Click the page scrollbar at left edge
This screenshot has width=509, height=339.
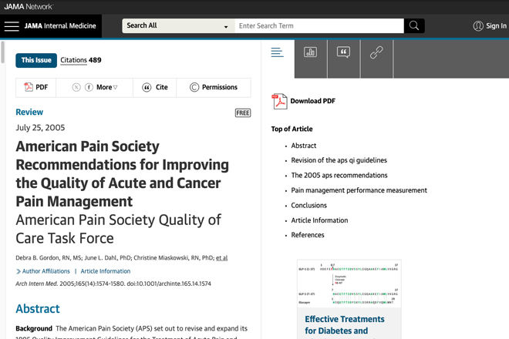[x=2, y=52]
